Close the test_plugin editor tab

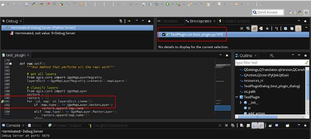(28, 55)
